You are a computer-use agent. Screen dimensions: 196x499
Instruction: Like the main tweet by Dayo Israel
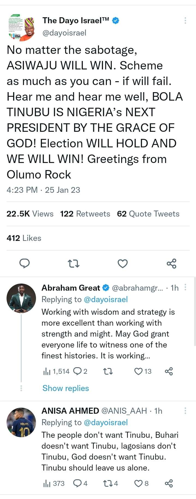tap(122, 263)
